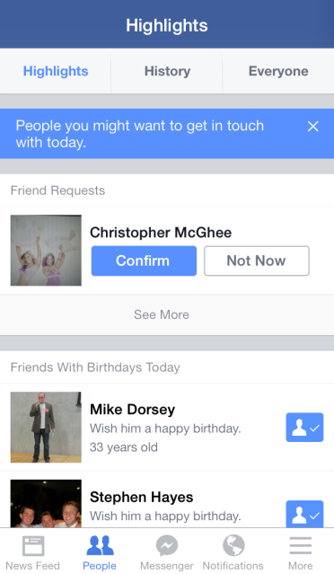The width and height of the screenshot is (334, 574).
Task: Open Messenger from the bottom bar
Action: click(x=167, y=545)
